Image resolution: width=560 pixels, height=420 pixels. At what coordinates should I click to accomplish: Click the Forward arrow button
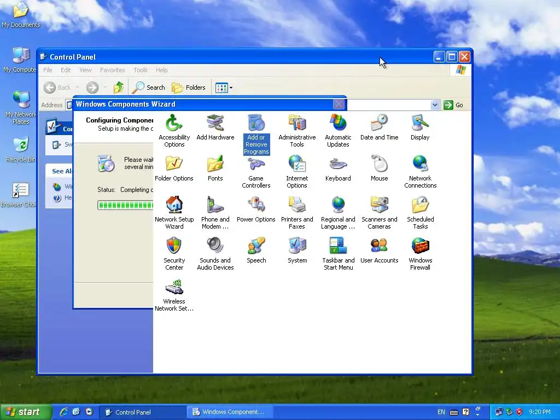(x=92, y=87)
